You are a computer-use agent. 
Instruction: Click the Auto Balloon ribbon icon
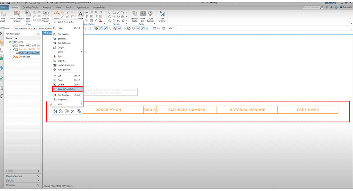click(x=151, y=16)
